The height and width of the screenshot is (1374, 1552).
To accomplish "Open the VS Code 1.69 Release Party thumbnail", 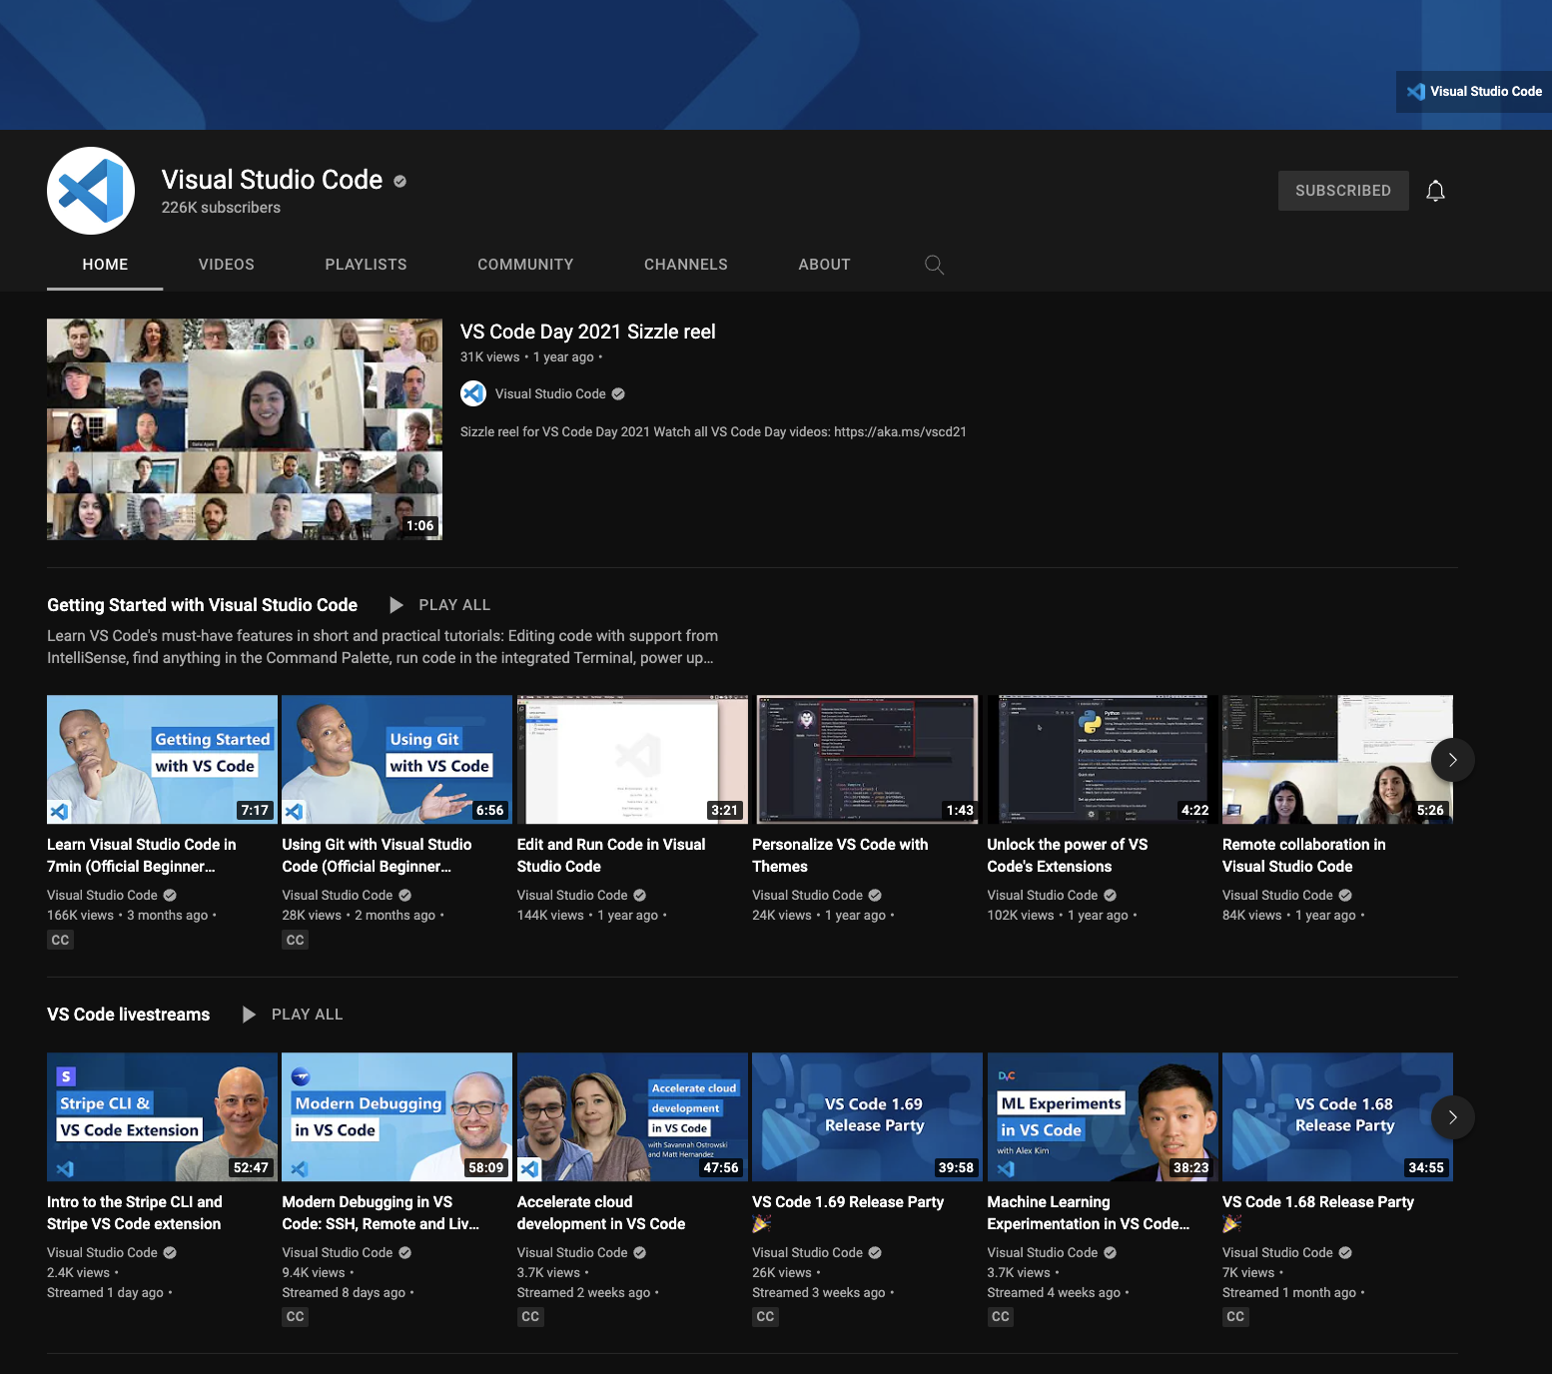I will [867, 1116].
